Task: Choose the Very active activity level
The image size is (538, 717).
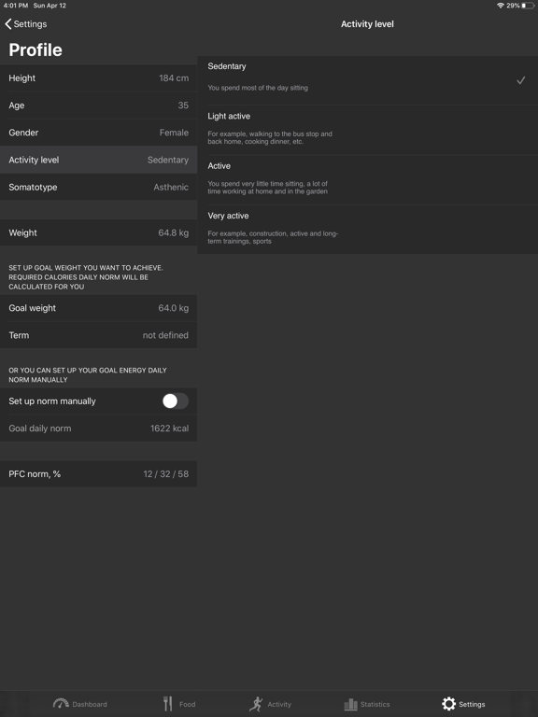Action: (x=367, y=229)
